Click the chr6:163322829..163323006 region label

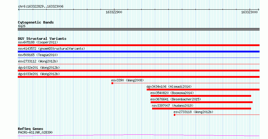(x=41, y=7)
